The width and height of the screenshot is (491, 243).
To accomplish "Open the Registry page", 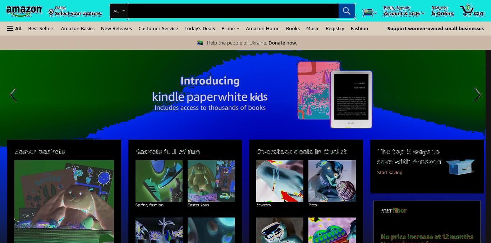I will (x=335, y=28).
